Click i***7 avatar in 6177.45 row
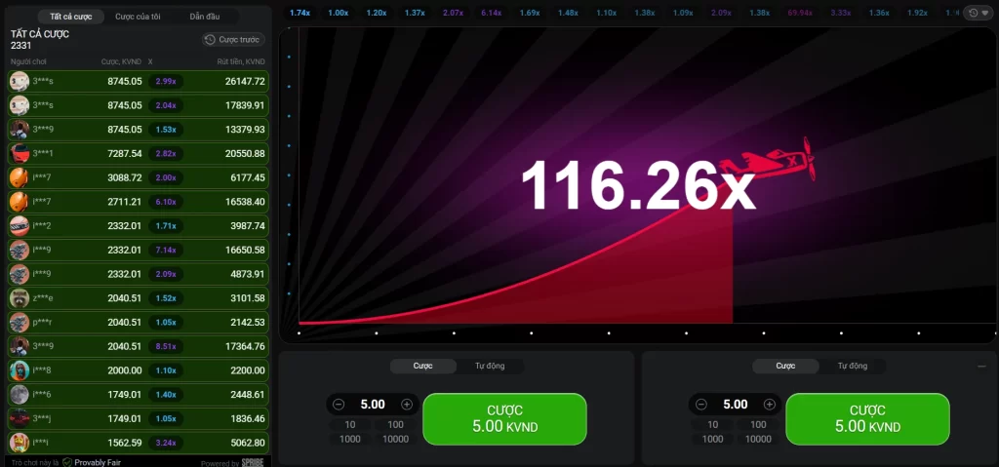999x467 pixels. [x=20, y=177]
